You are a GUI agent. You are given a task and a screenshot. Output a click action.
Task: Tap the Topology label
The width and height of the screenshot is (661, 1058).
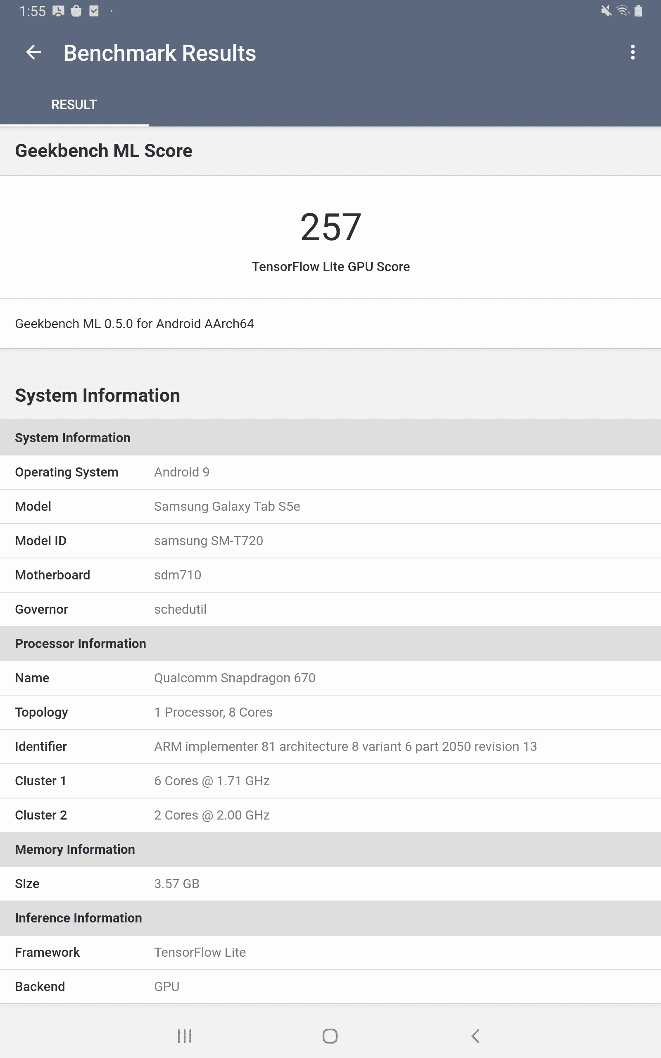pos(42,712)
